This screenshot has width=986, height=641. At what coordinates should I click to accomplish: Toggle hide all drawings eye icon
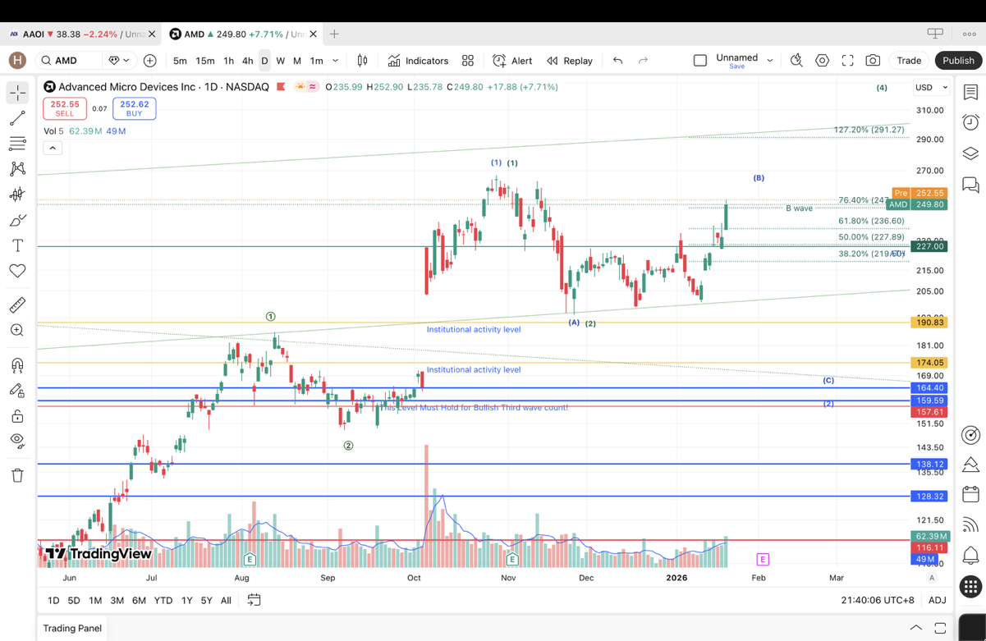click(x=17, y=441)
